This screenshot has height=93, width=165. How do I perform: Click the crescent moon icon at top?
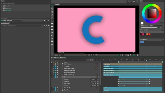coord(137,1)
